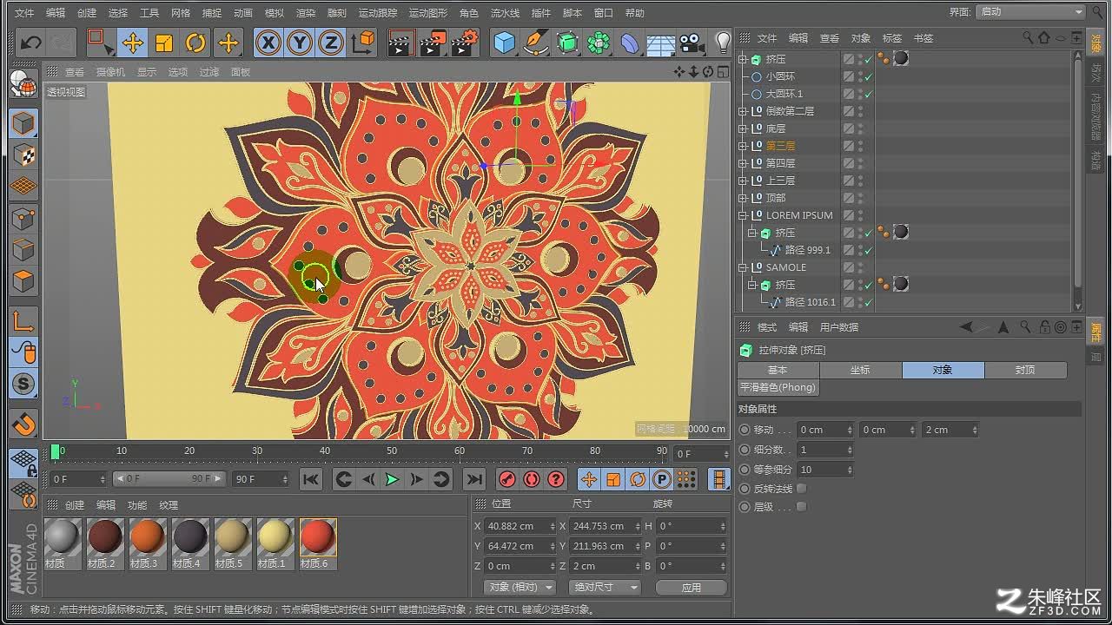Screen dimensions: 1112x625
Task: Open the 绝对尺寸 dropdown
Action: click(605, 588)
